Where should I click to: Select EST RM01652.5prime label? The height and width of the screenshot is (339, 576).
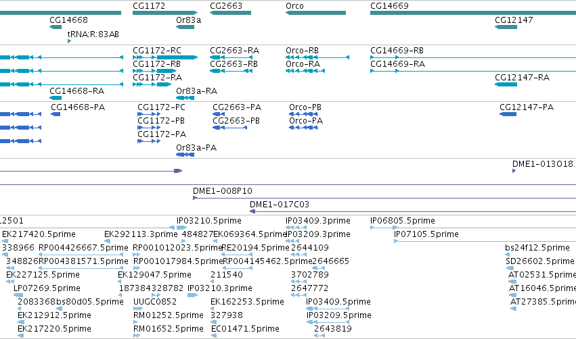pyautogui.click(x=169, y=330)
